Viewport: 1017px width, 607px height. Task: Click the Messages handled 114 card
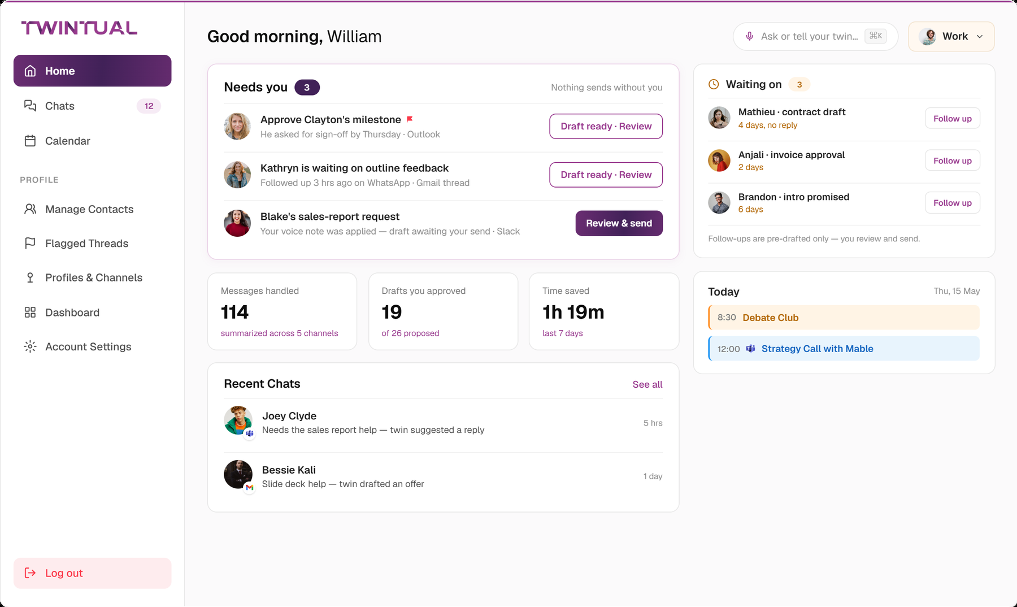pyautogui.click(x=282, y=311)
